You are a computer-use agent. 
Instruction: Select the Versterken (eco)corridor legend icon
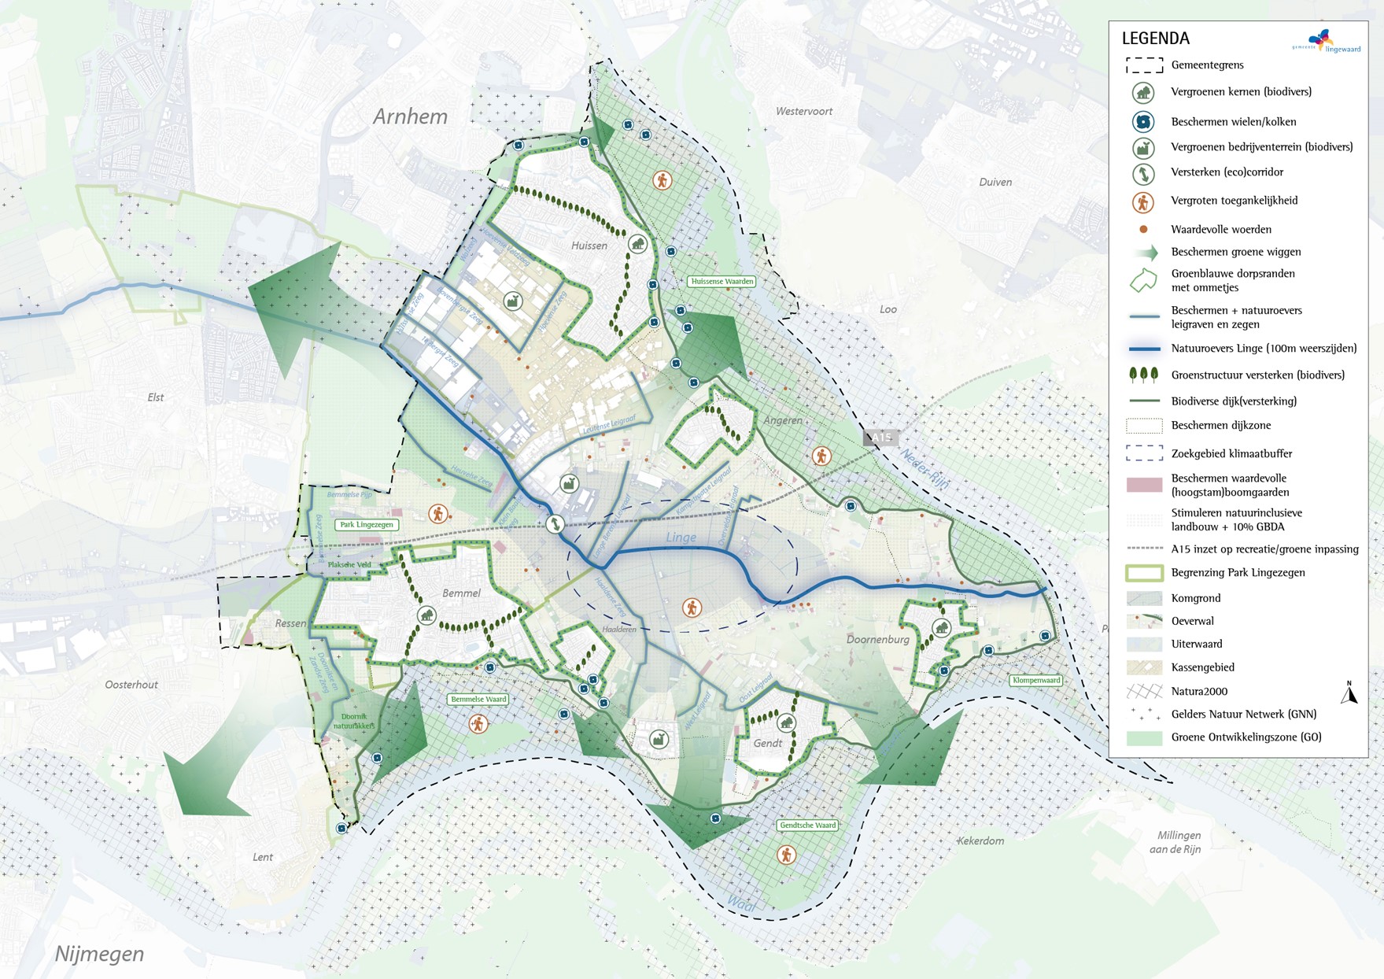[1143, 173]
